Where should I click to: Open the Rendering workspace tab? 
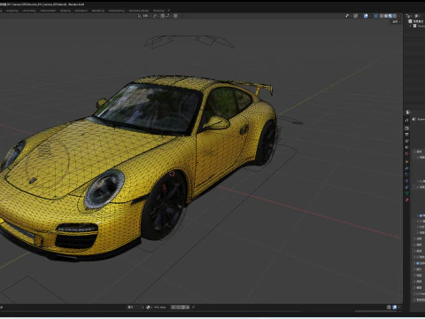pyautogui.click(x=98, y=11)
